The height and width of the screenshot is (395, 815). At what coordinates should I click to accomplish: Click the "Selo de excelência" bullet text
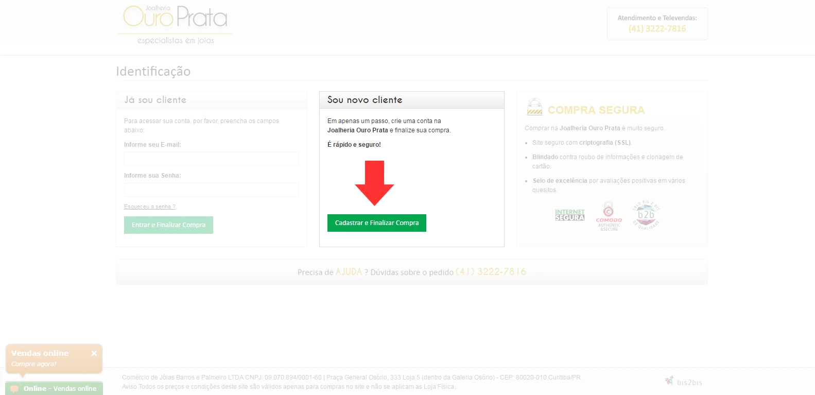click(609, 185)
